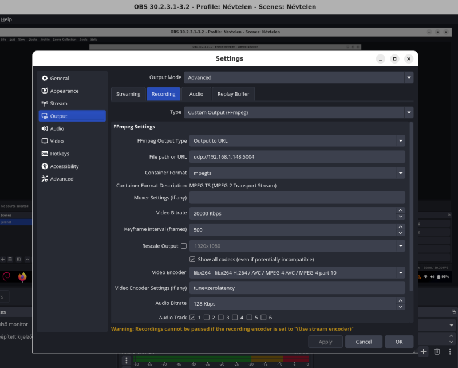Select the Recording tab
The width and height of the screenshot is (458, 368).
click(x=163, y=94)
